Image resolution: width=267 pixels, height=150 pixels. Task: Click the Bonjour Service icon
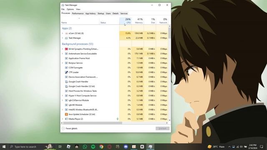66,63
